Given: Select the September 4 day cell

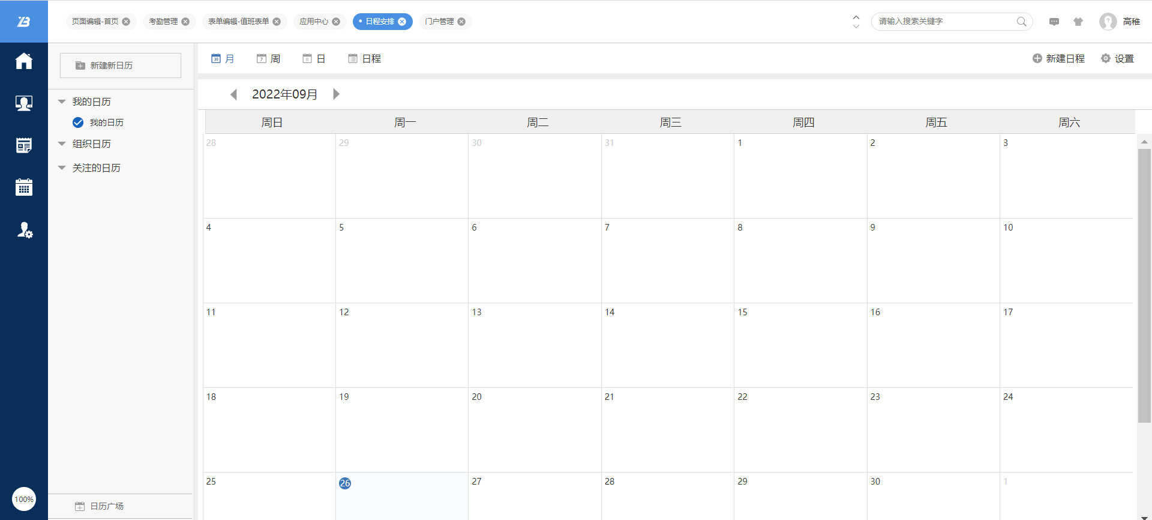Looking at the screenshot, I should (269, 261).
